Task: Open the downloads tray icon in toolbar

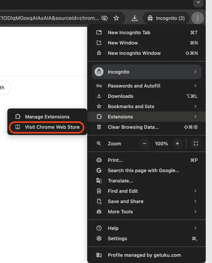Action: point(134,18)
